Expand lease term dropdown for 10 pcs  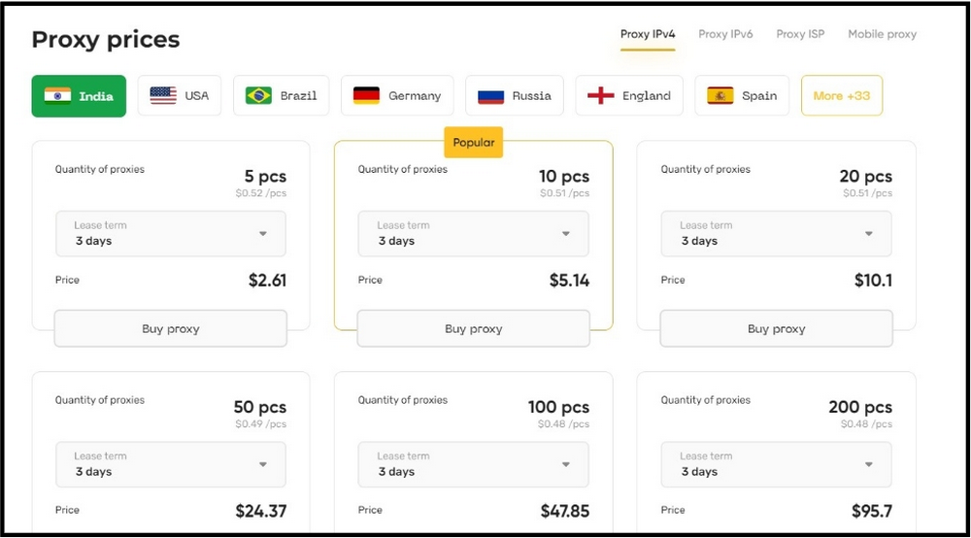pos(473,233)
